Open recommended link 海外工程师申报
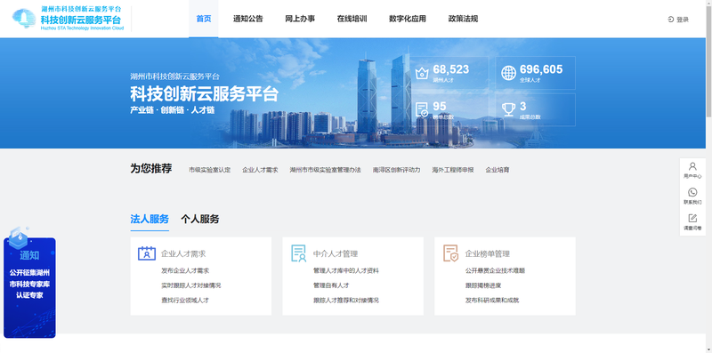This screenshot has width=712, height=353. click(x=453, y=170)
